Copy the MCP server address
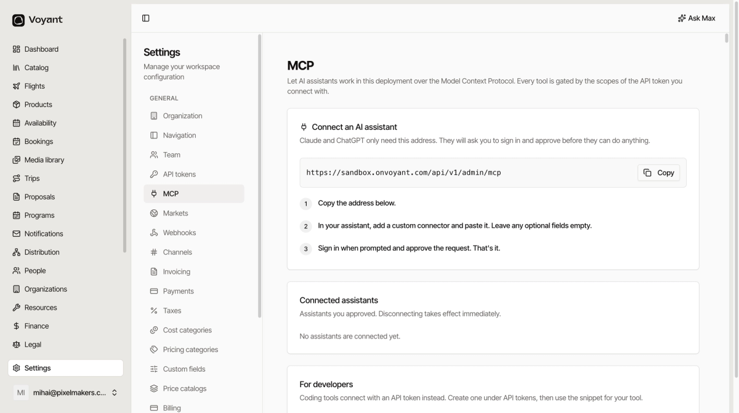 (658, 173)
